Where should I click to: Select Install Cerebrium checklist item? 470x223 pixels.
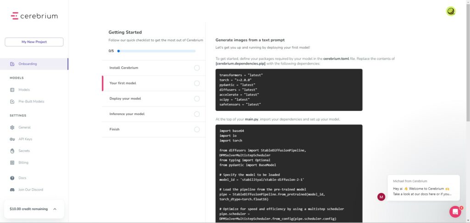tap(154, 68)
